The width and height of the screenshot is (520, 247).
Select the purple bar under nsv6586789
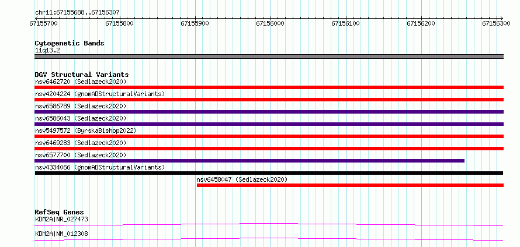click(x=269, y=112)
